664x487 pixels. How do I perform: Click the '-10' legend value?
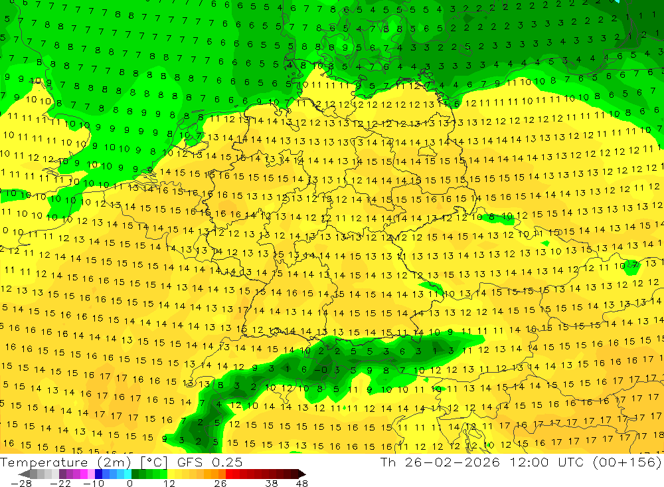click(x=94, y=483)
